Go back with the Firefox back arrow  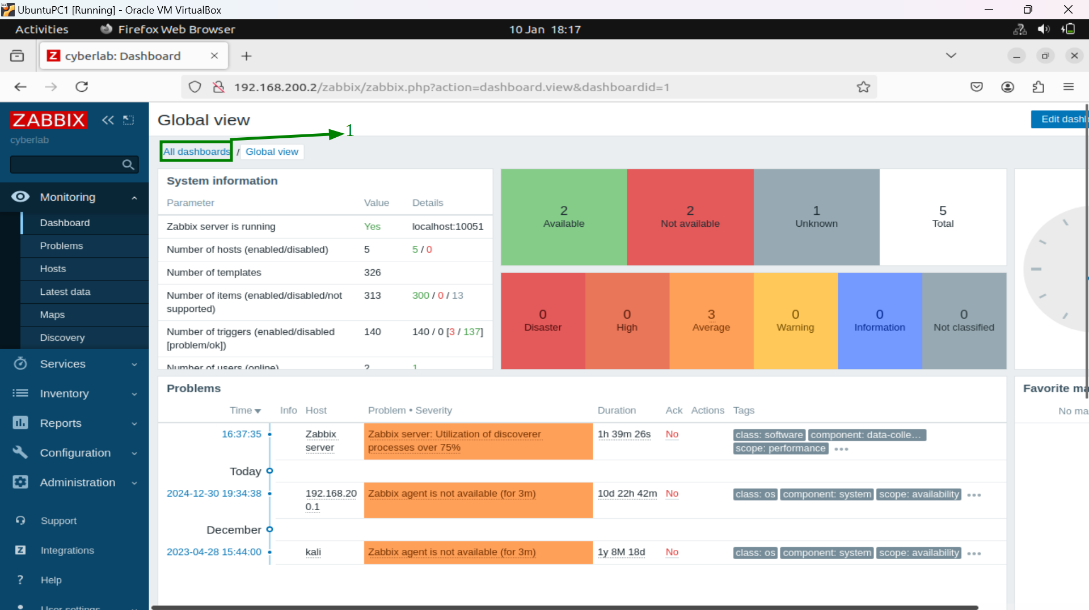pos(20,87)
